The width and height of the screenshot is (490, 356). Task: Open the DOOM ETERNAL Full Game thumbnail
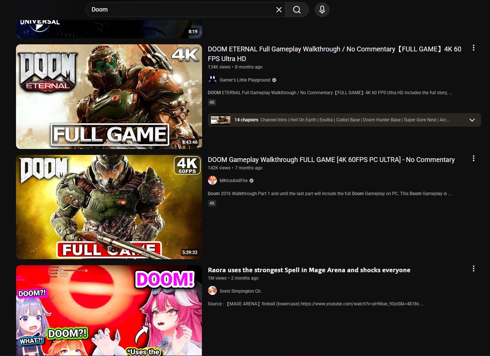coord(109,97)
